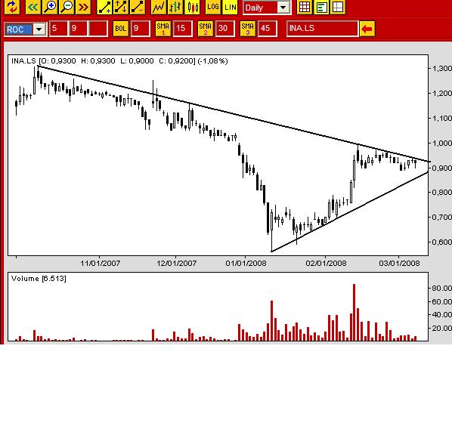Click the 1,000 price axis label

pos(442,144)
